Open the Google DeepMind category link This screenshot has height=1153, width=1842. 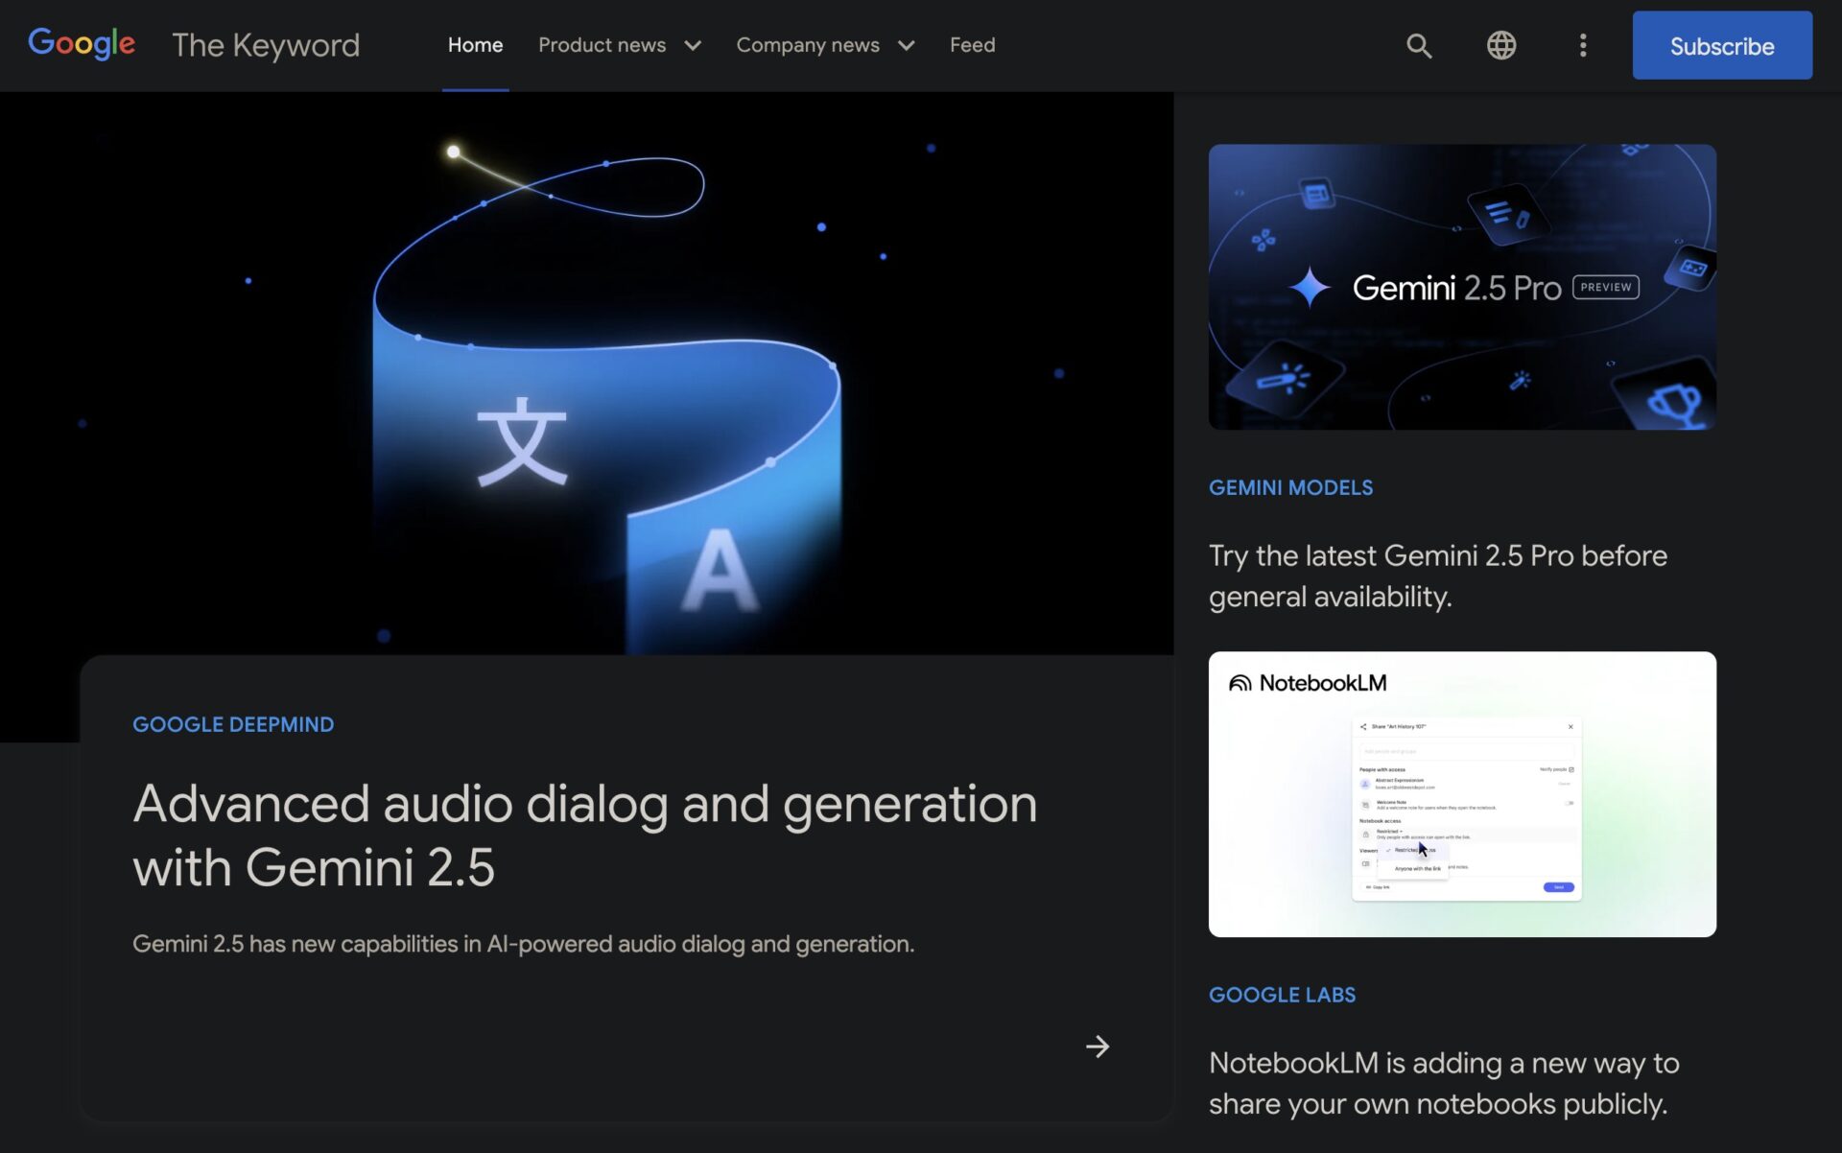[233, 724]
